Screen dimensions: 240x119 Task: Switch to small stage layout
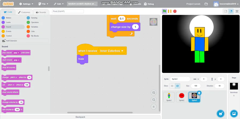(225, 11)
